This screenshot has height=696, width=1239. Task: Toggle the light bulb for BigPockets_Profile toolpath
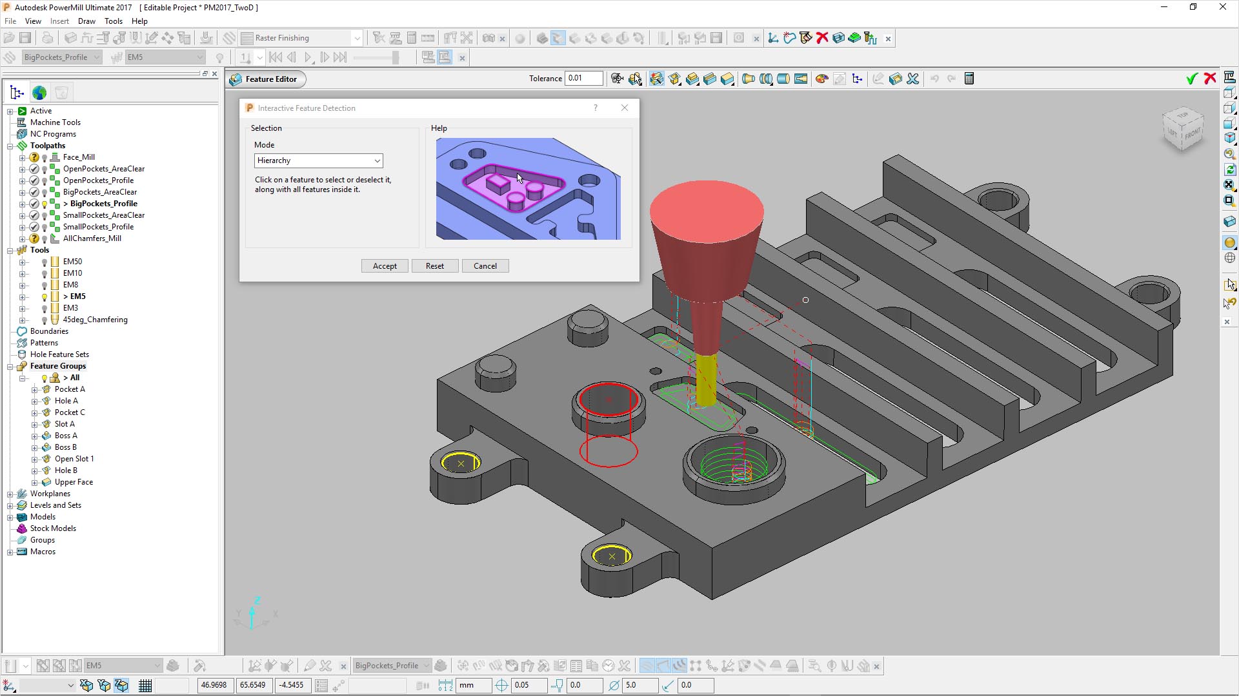(x=45, y=204)
